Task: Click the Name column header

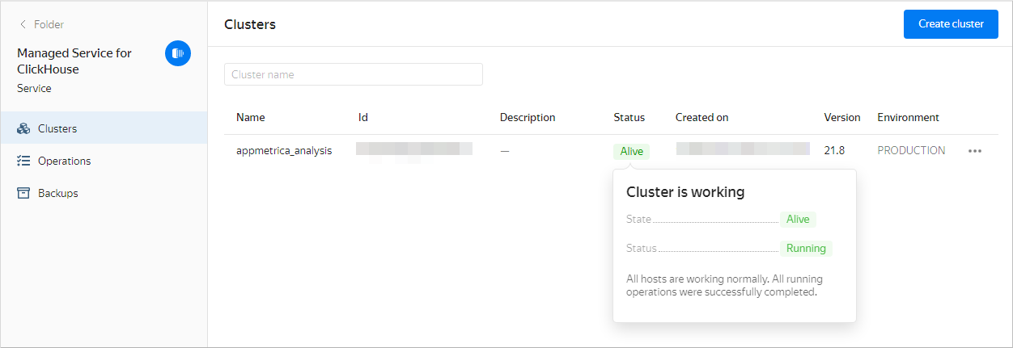Action: [250, 117]
